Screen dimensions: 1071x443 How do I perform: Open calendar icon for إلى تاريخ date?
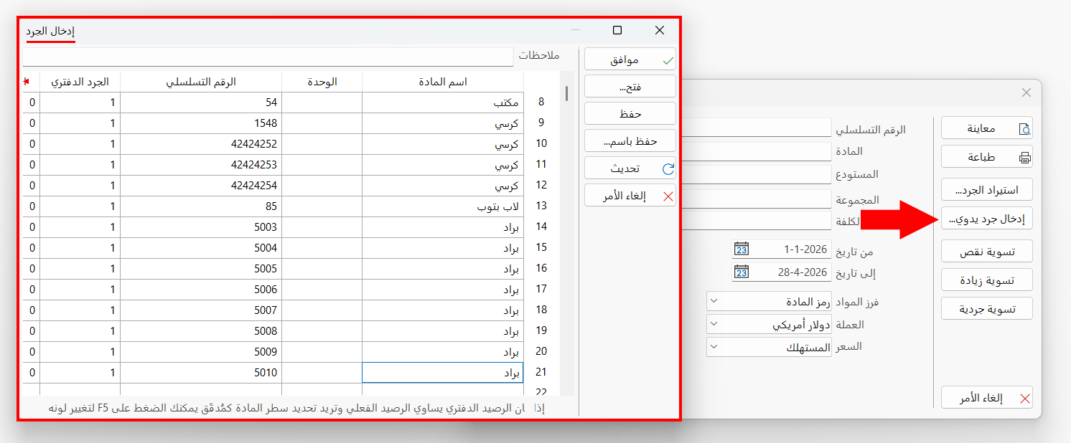point(742,272)
